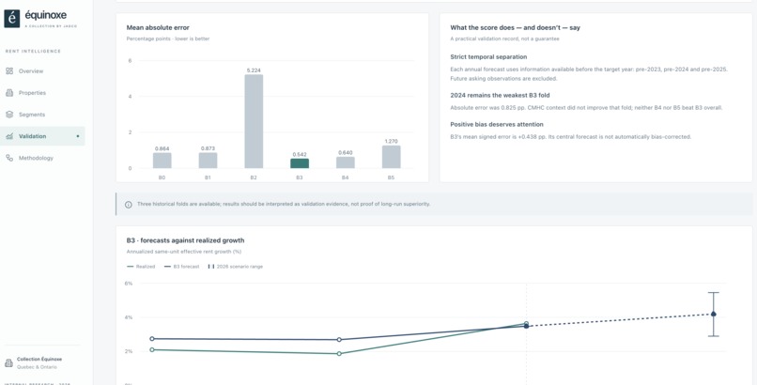
Task: Click 'Percentage points · lower is better' subtitle
Action: [168, 38]
